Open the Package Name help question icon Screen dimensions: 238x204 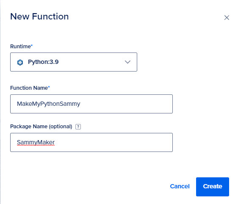(x=78, y=127)
